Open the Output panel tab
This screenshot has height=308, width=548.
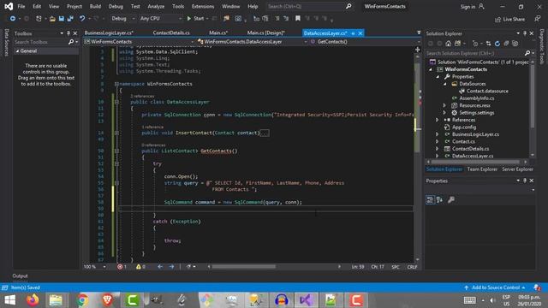click(x=20, y=275)
